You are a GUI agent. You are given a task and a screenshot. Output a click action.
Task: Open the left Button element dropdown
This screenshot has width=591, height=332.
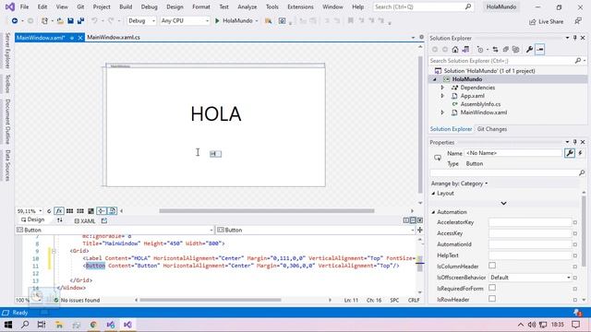pyautogui.click(x=115, y=230)
